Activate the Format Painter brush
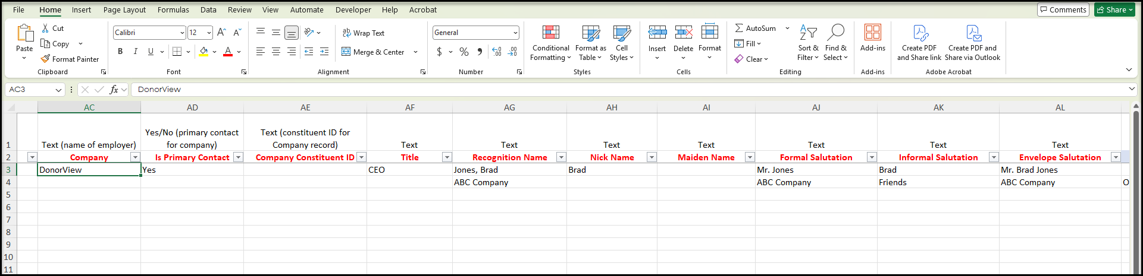Image resolution: width=1143 pixels, height=276 pixels. (45, 59)
